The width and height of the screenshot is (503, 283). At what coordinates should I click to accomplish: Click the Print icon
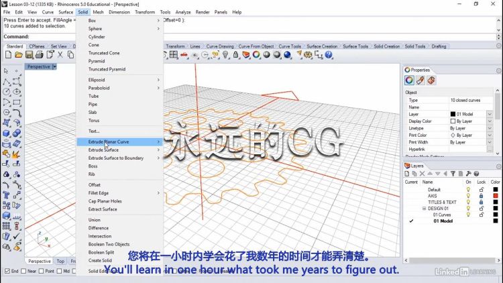(x=40, y=55)
